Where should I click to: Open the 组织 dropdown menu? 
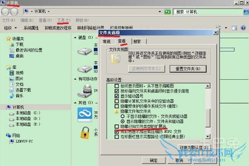click(x=10, y=28)
